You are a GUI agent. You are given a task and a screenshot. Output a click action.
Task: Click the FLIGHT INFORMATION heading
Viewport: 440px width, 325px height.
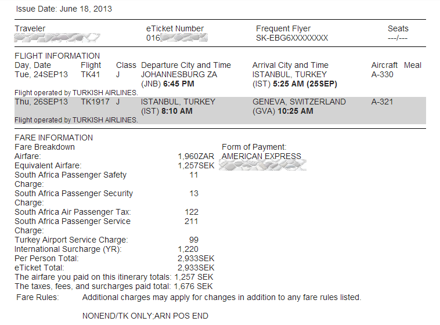pos(57,56)
